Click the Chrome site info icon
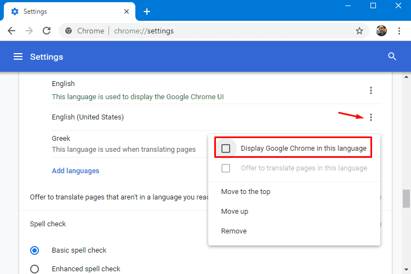The height and width of the screenshot is (274, 411). 68,31
